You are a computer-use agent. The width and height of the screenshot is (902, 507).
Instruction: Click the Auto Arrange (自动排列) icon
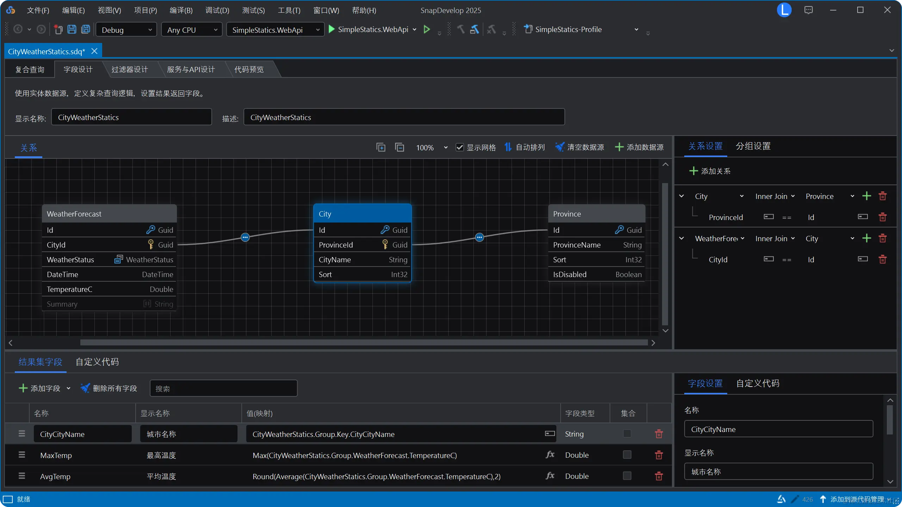click(508, 147)
